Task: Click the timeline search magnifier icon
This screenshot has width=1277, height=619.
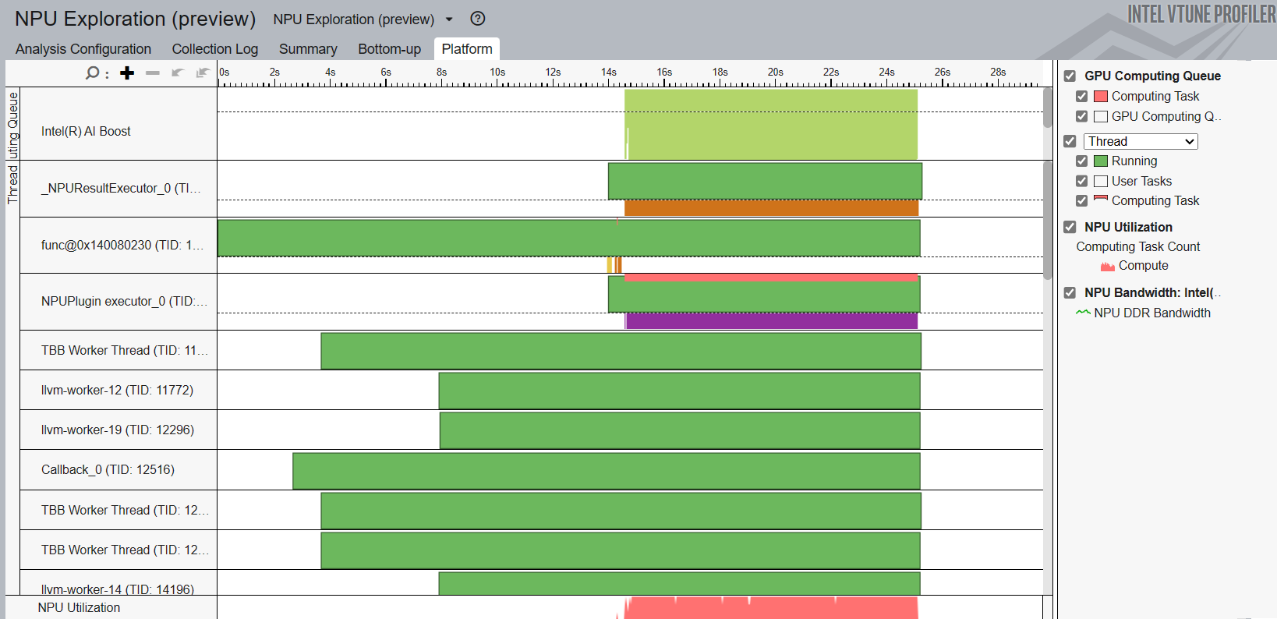Action: coord(93,73)
